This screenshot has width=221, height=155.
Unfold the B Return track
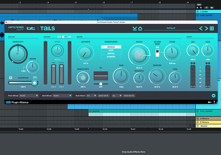[x=198, y=122]
